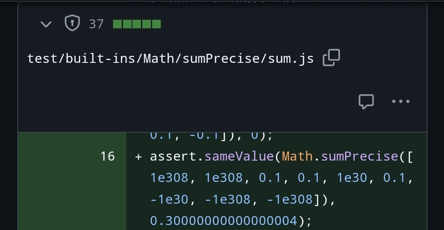This screenshot has height=230, width=444.
Task: Open the three-dot more options menu
Action: (x=401, y=101)
